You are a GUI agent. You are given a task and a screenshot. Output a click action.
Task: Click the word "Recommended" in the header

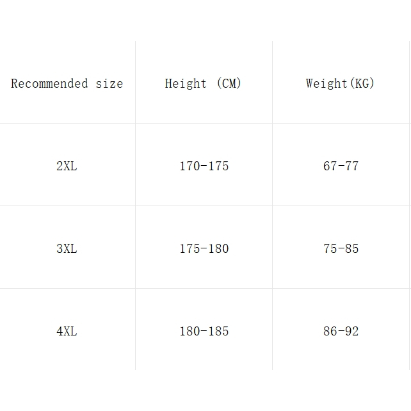(49, 84)
